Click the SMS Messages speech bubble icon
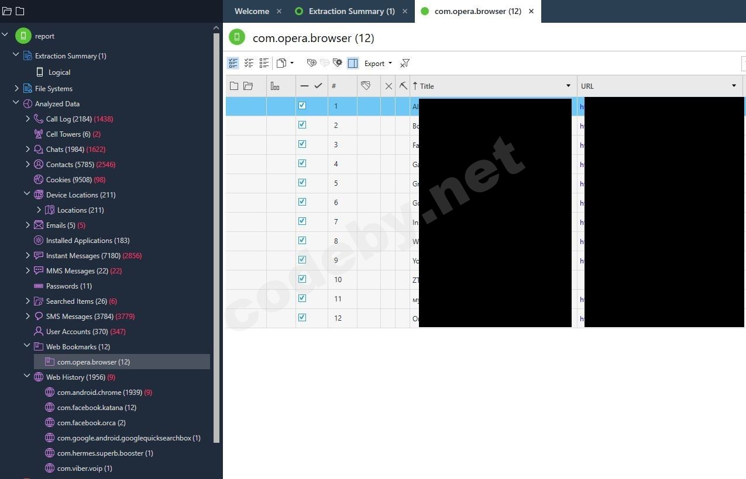746x479 pixels. tap(39, 316)
